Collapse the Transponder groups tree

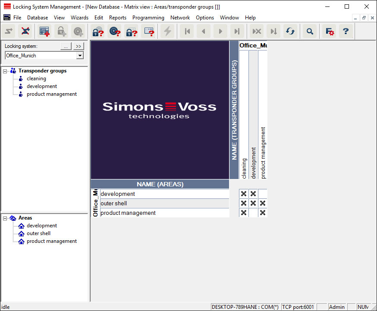(x=5, y=71)
